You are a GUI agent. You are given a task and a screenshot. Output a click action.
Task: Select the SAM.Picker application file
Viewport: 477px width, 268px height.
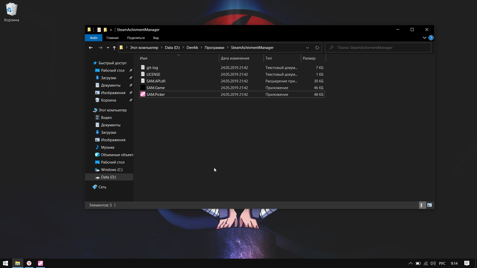(x=232, y=94)
